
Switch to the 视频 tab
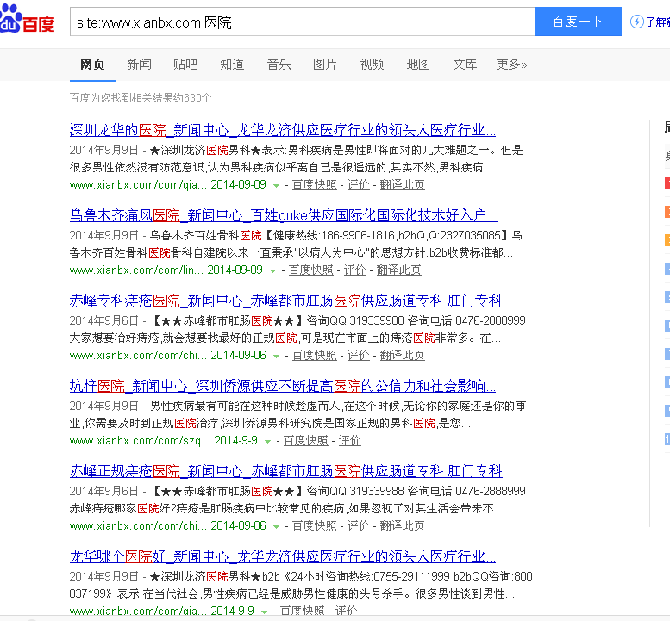372,65
